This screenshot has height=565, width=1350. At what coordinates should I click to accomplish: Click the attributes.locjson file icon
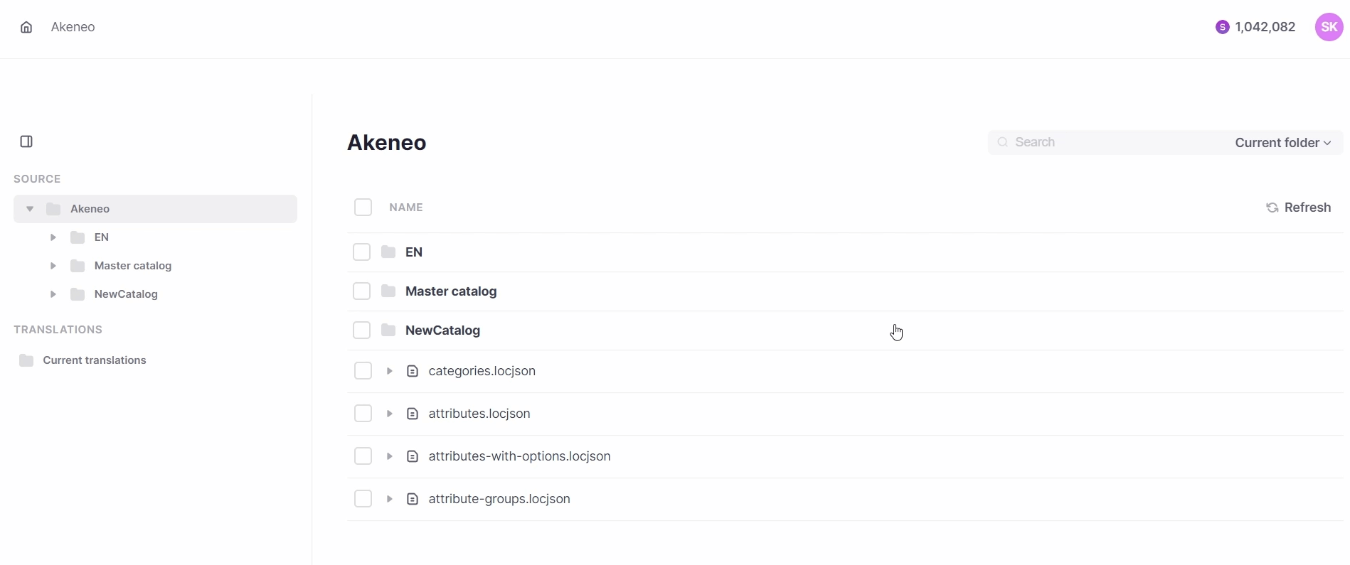(413, 414)
